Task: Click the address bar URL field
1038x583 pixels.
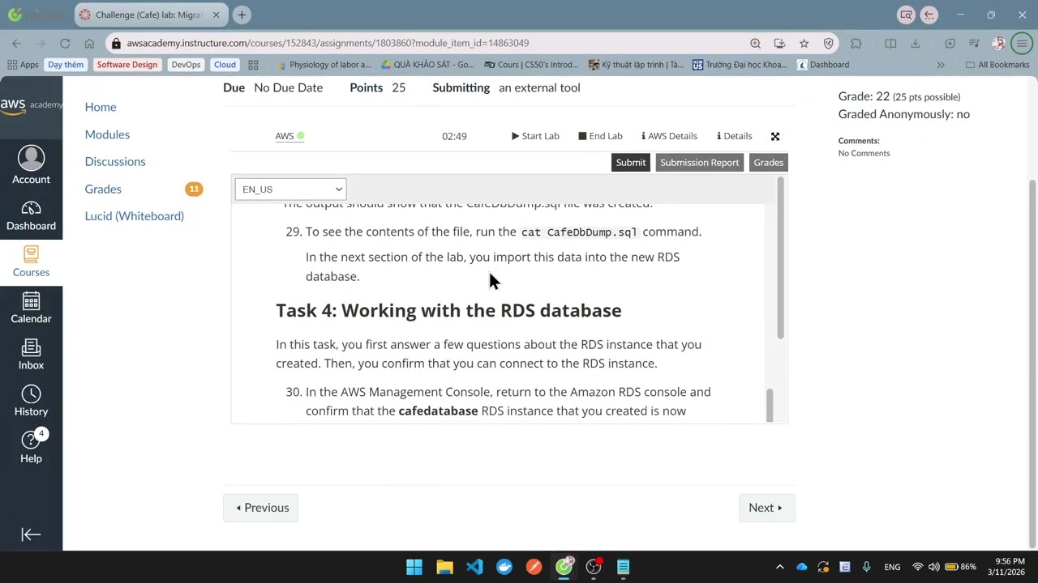Action: (430, 43)
